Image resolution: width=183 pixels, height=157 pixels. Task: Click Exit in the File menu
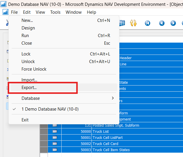coord(25,120)
